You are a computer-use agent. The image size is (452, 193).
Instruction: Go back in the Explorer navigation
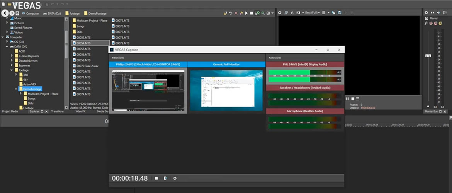[x=5, y=13]
